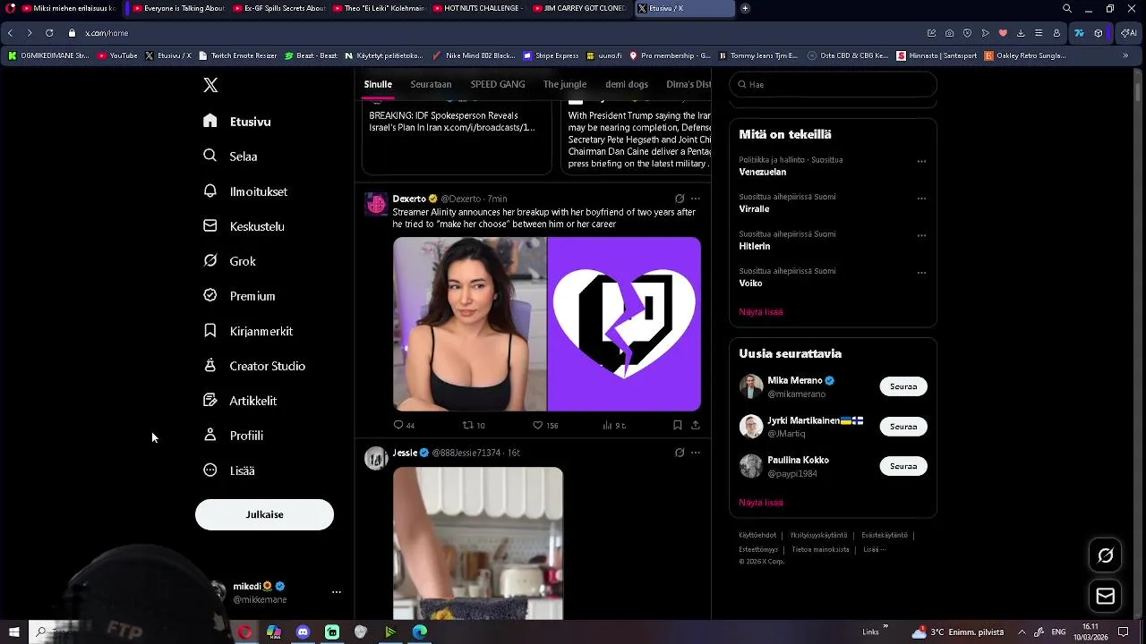Open Jessie post video thumbnail
Viewport: 1146px width, 644px height.
[478, 543]
